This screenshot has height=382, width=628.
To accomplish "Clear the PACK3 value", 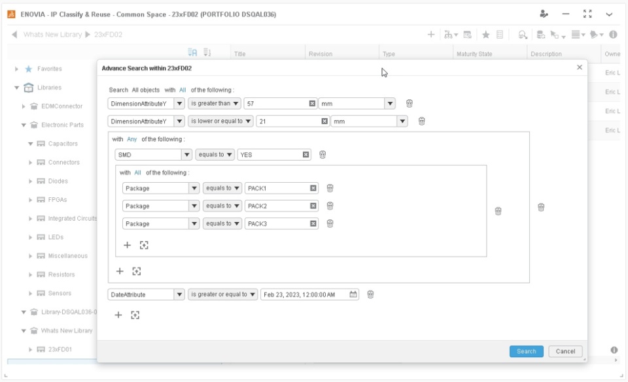I will pos(313,224).
